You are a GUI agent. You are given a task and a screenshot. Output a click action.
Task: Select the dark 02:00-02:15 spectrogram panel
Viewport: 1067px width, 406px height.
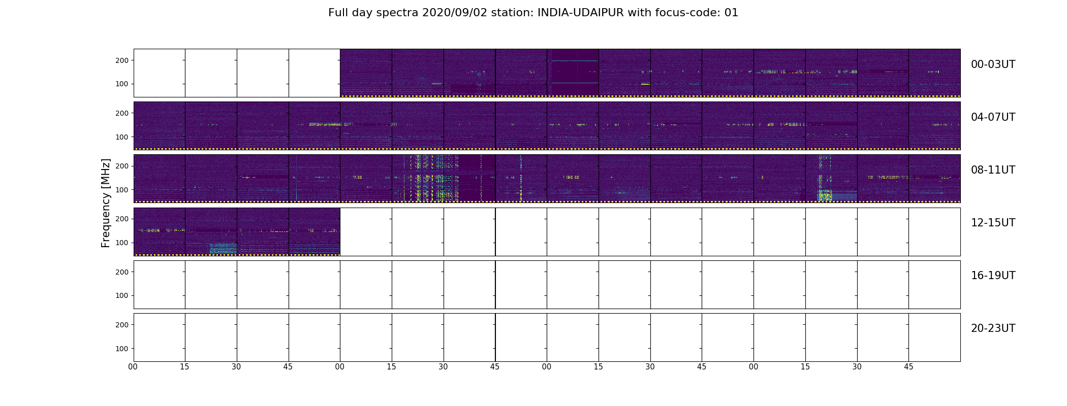click(x=573, y=73)
